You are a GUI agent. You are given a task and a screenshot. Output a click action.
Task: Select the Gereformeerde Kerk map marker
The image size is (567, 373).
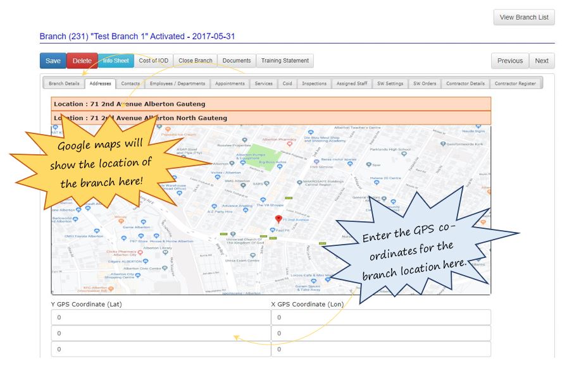click(443, 144)
